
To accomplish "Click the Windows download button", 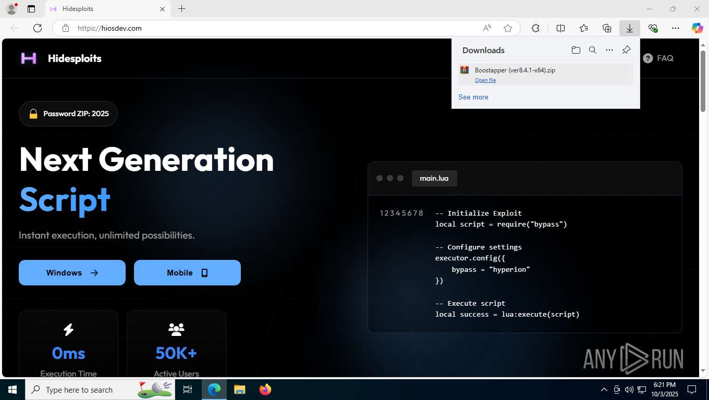I will pyautogui.click(x=72, y=273).
